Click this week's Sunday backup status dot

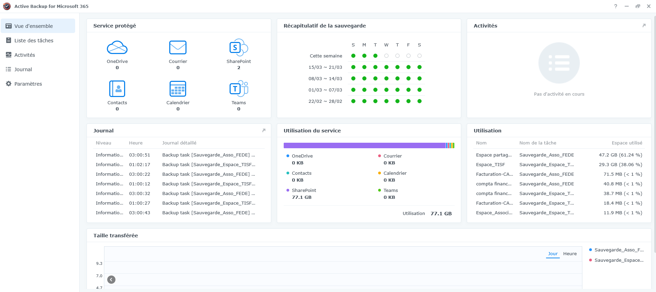353,56
